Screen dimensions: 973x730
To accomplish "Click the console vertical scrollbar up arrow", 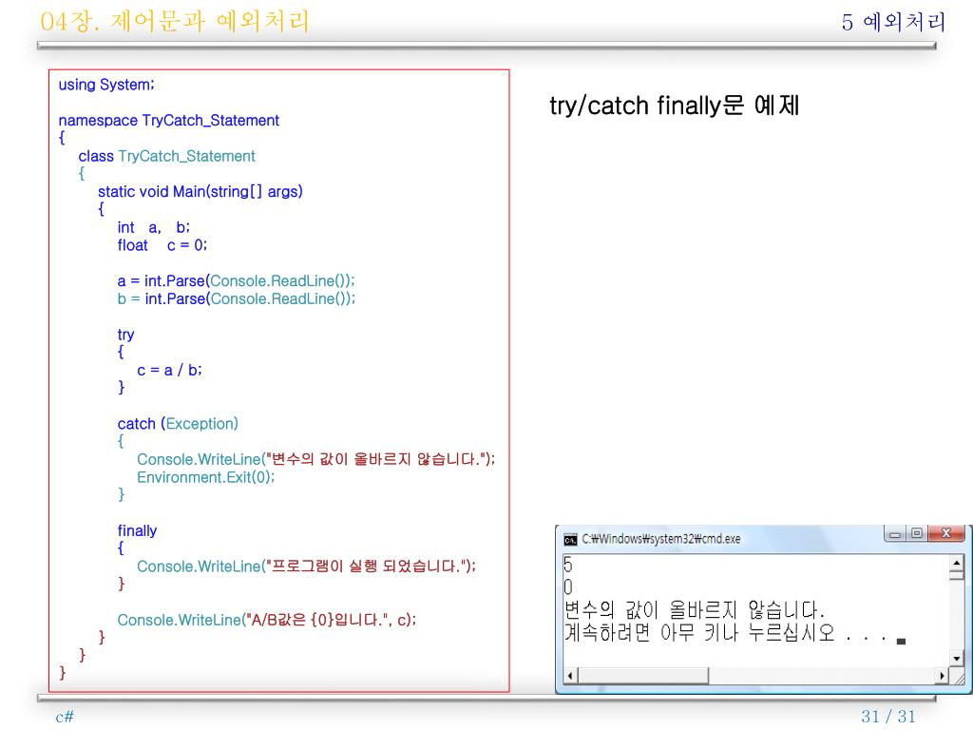I will (x=956, y=563).
